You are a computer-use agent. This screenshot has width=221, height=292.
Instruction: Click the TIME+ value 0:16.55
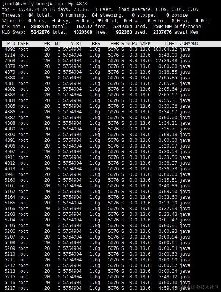[168, 72]
